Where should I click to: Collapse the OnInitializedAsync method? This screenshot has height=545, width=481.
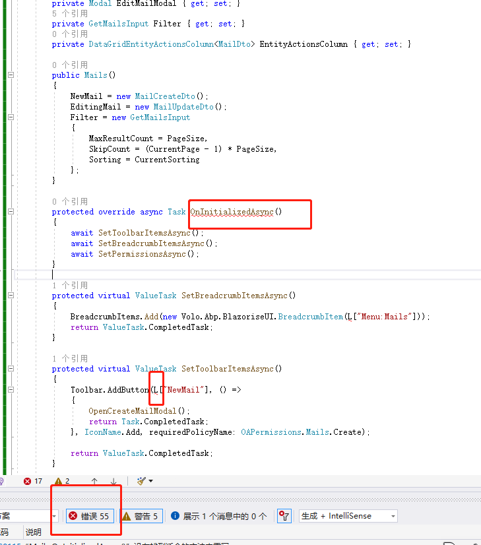coord(11,211)
